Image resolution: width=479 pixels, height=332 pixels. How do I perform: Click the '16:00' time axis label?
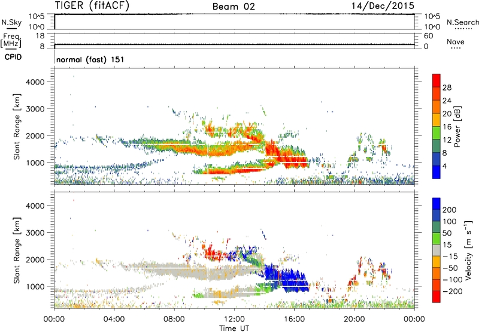point(294,319)
